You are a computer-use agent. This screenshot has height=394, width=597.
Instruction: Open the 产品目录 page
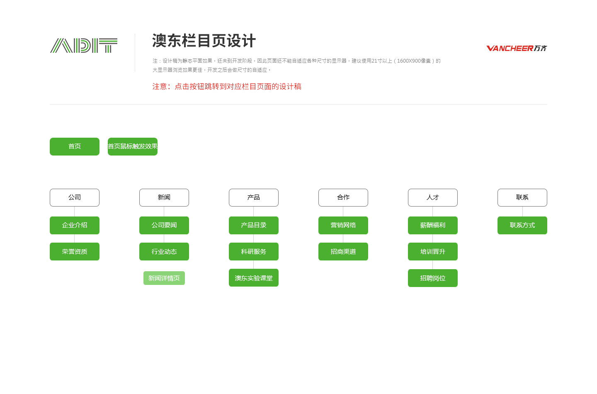pyautogui.click(x=254, y=225)
